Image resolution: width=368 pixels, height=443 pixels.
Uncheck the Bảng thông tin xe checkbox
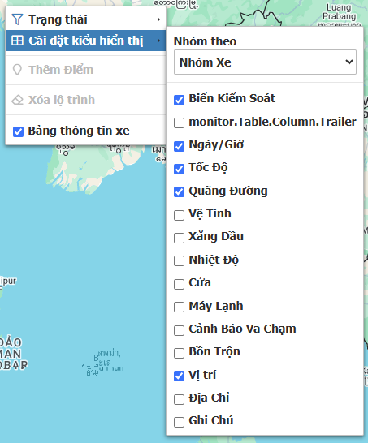click(x=18, y=131)
